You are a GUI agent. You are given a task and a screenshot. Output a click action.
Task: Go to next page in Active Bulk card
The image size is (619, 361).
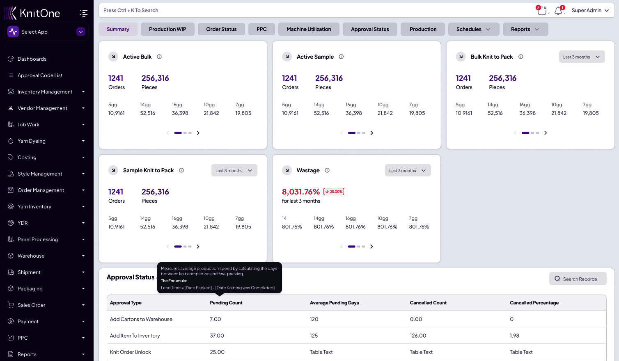(198, 133)
